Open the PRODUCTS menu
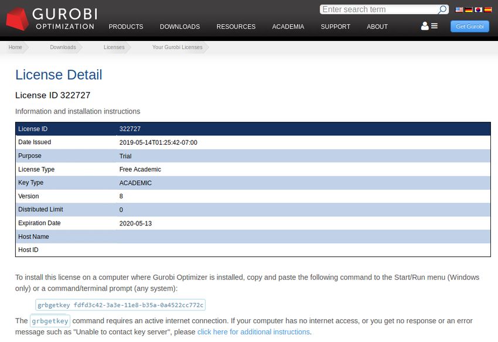This screenshot has height=342, width=498. [126, 27]
